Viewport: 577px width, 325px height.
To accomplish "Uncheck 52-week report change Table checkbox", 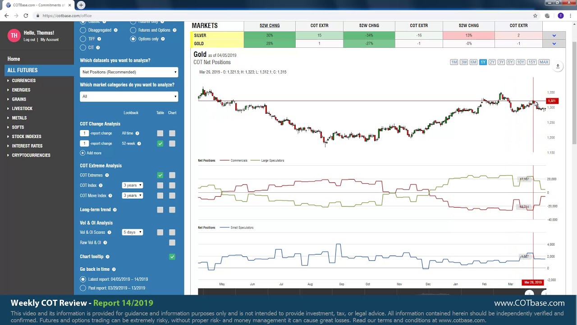I will (x=160, y=144).
